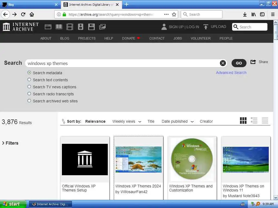Image resolution: width=278 pixels, height=208 pixels.
Task: Click the SIGN UP link
Action: click(x=176, y=27)
